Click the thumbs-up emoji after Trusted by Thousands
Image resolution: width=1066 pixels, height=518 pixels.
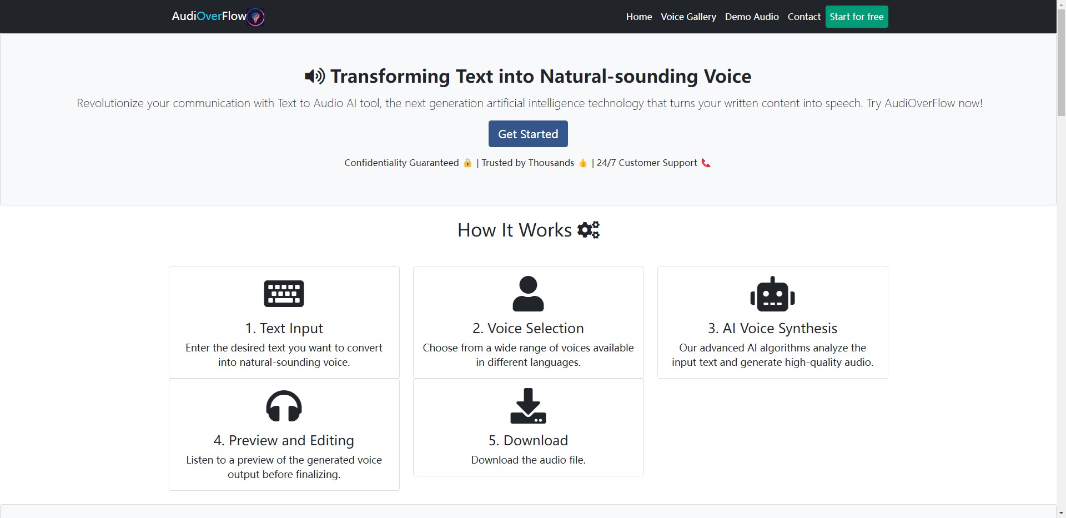pyautogui.click(x=582, y=163)
